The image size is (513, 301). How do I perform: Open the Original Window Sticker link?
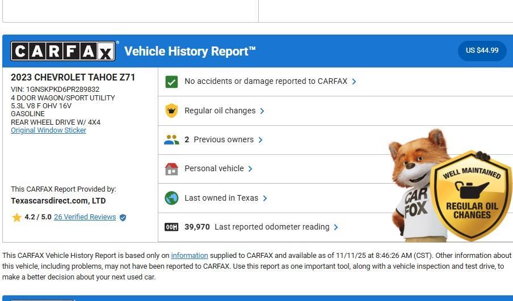point(48,130)
